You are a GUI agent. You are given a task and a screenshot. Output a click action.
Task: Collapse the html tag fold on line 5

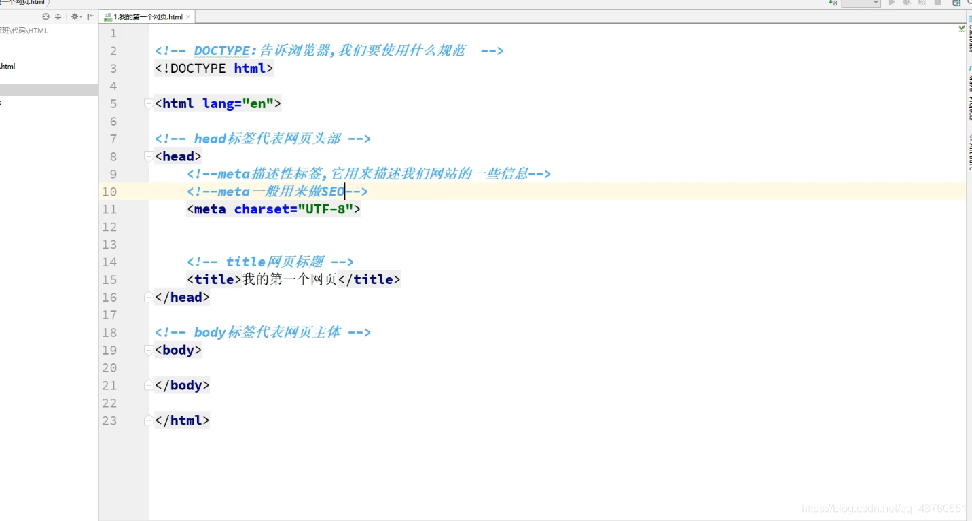point(149,104)
